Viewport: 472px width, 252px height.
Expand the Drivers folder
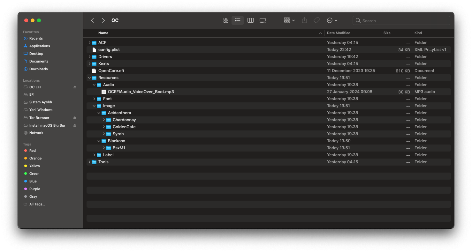click(x=89, y=56)
